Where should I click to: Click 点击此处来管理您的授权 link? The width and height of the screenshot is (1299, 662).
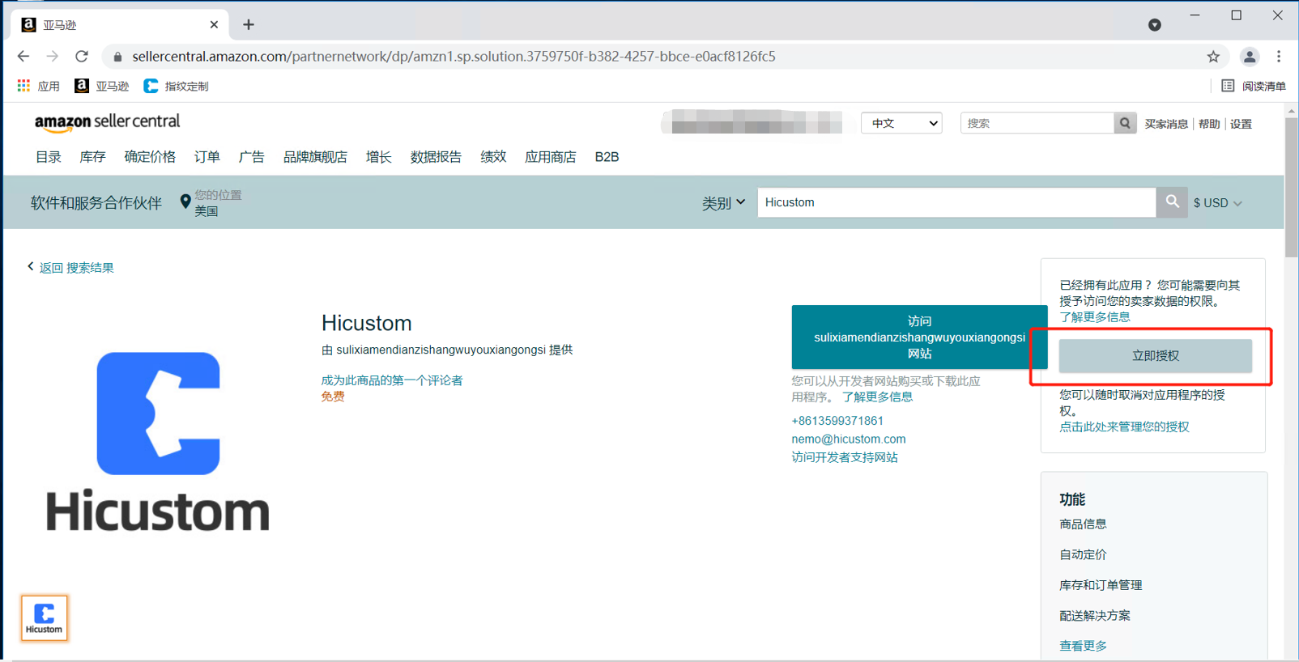point(1124,426)
